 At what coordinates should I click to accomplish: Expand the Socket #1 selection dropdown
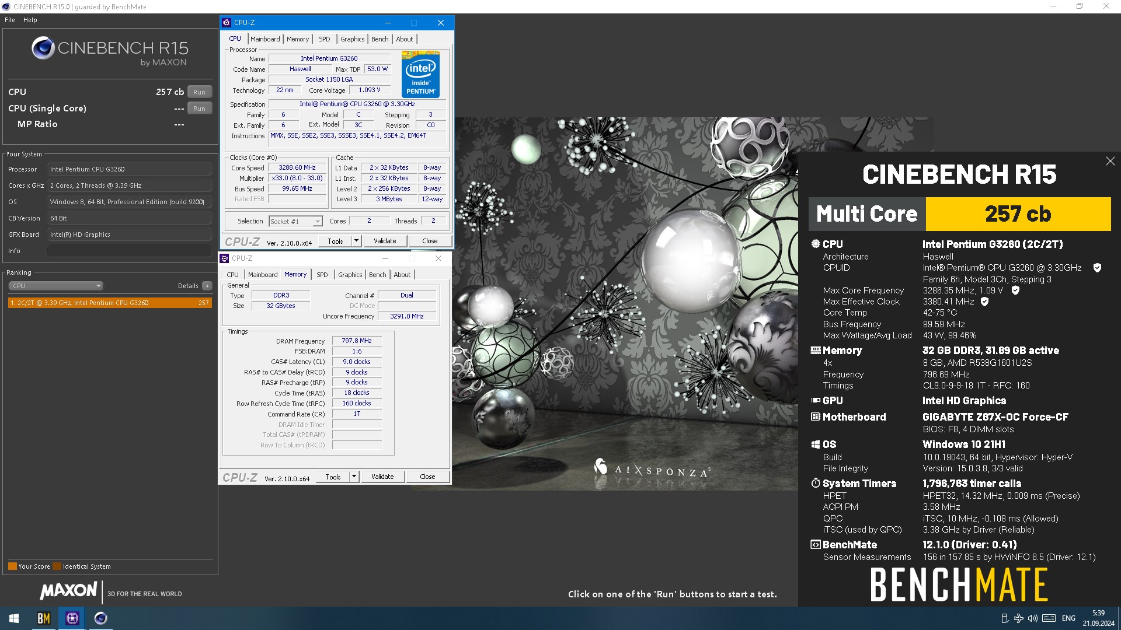click(x=317, y=222)
